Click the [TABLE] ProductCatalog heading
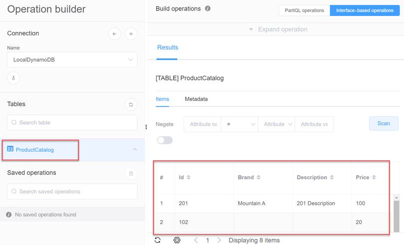 [x=190, y=78]
